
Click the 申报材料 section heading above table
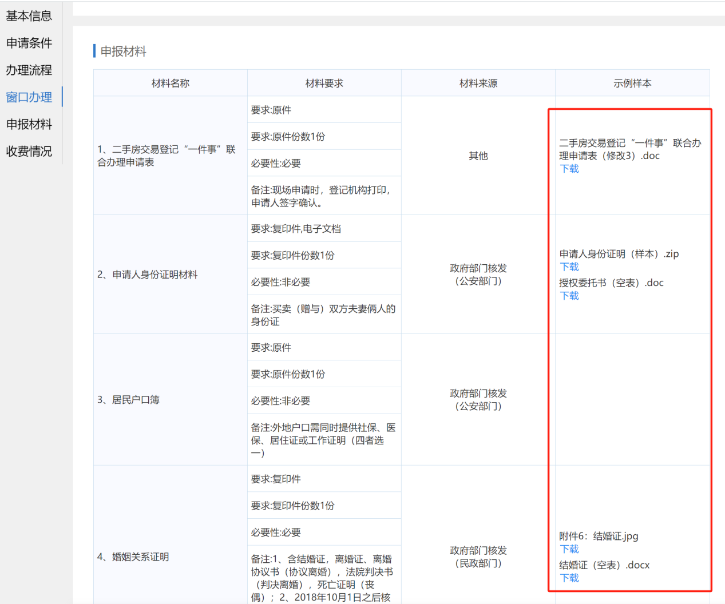coord(123,51)
